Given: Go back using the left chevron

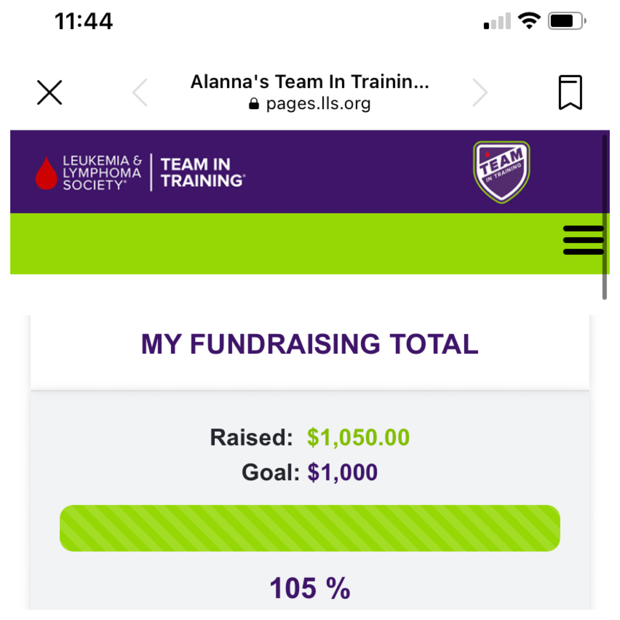Looking at the screenshot, I should click(140, 93).
